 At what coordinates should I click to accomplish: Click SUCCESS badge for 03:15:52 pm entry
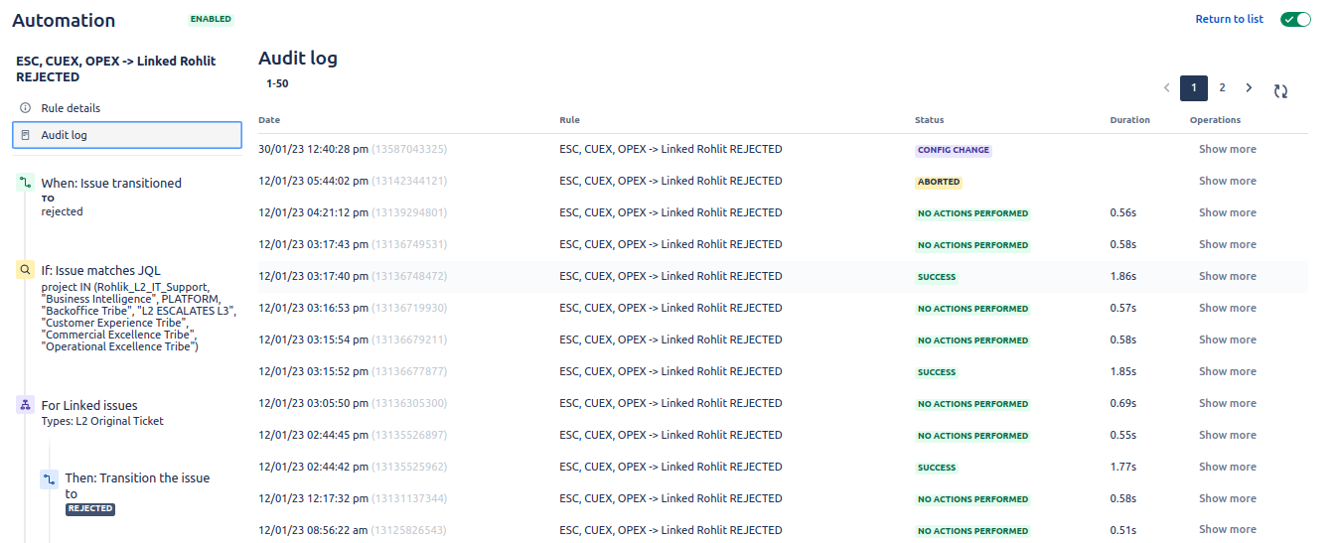click(x=937, y=372)
